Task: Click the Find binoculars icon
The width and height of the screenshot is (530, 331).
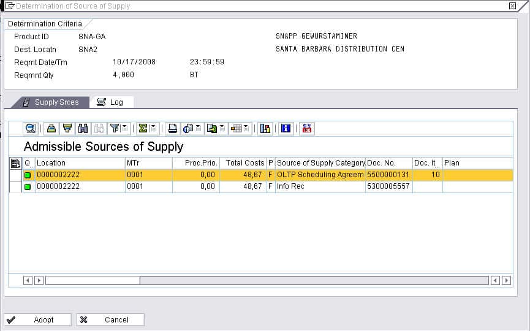Action: pyautogui.click(x=83, y=128)
